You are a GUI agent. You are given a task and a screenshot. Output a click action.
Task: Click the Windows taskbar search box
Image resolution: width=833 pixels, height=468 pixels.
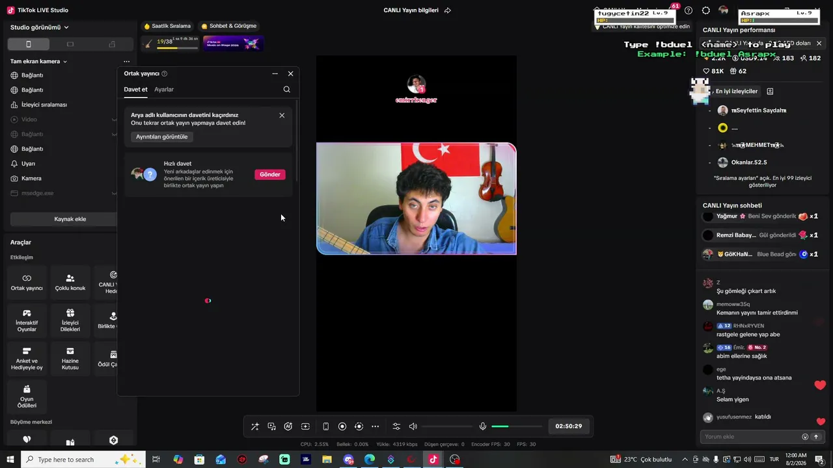point(83,460)
